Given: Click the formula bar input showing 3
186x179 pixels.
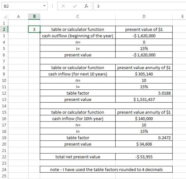Looking at the screenshot, I should click(x=139, y=6).
